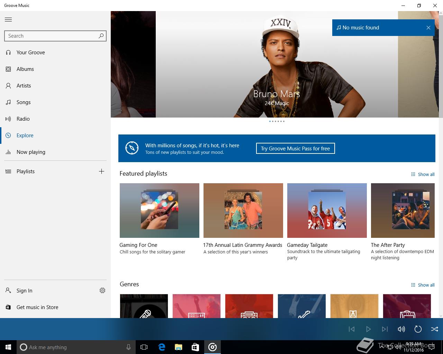The width and height of the screenshot is (443, 354).
Task: Click the compass icon in blue banner
Action: (132, 148)
